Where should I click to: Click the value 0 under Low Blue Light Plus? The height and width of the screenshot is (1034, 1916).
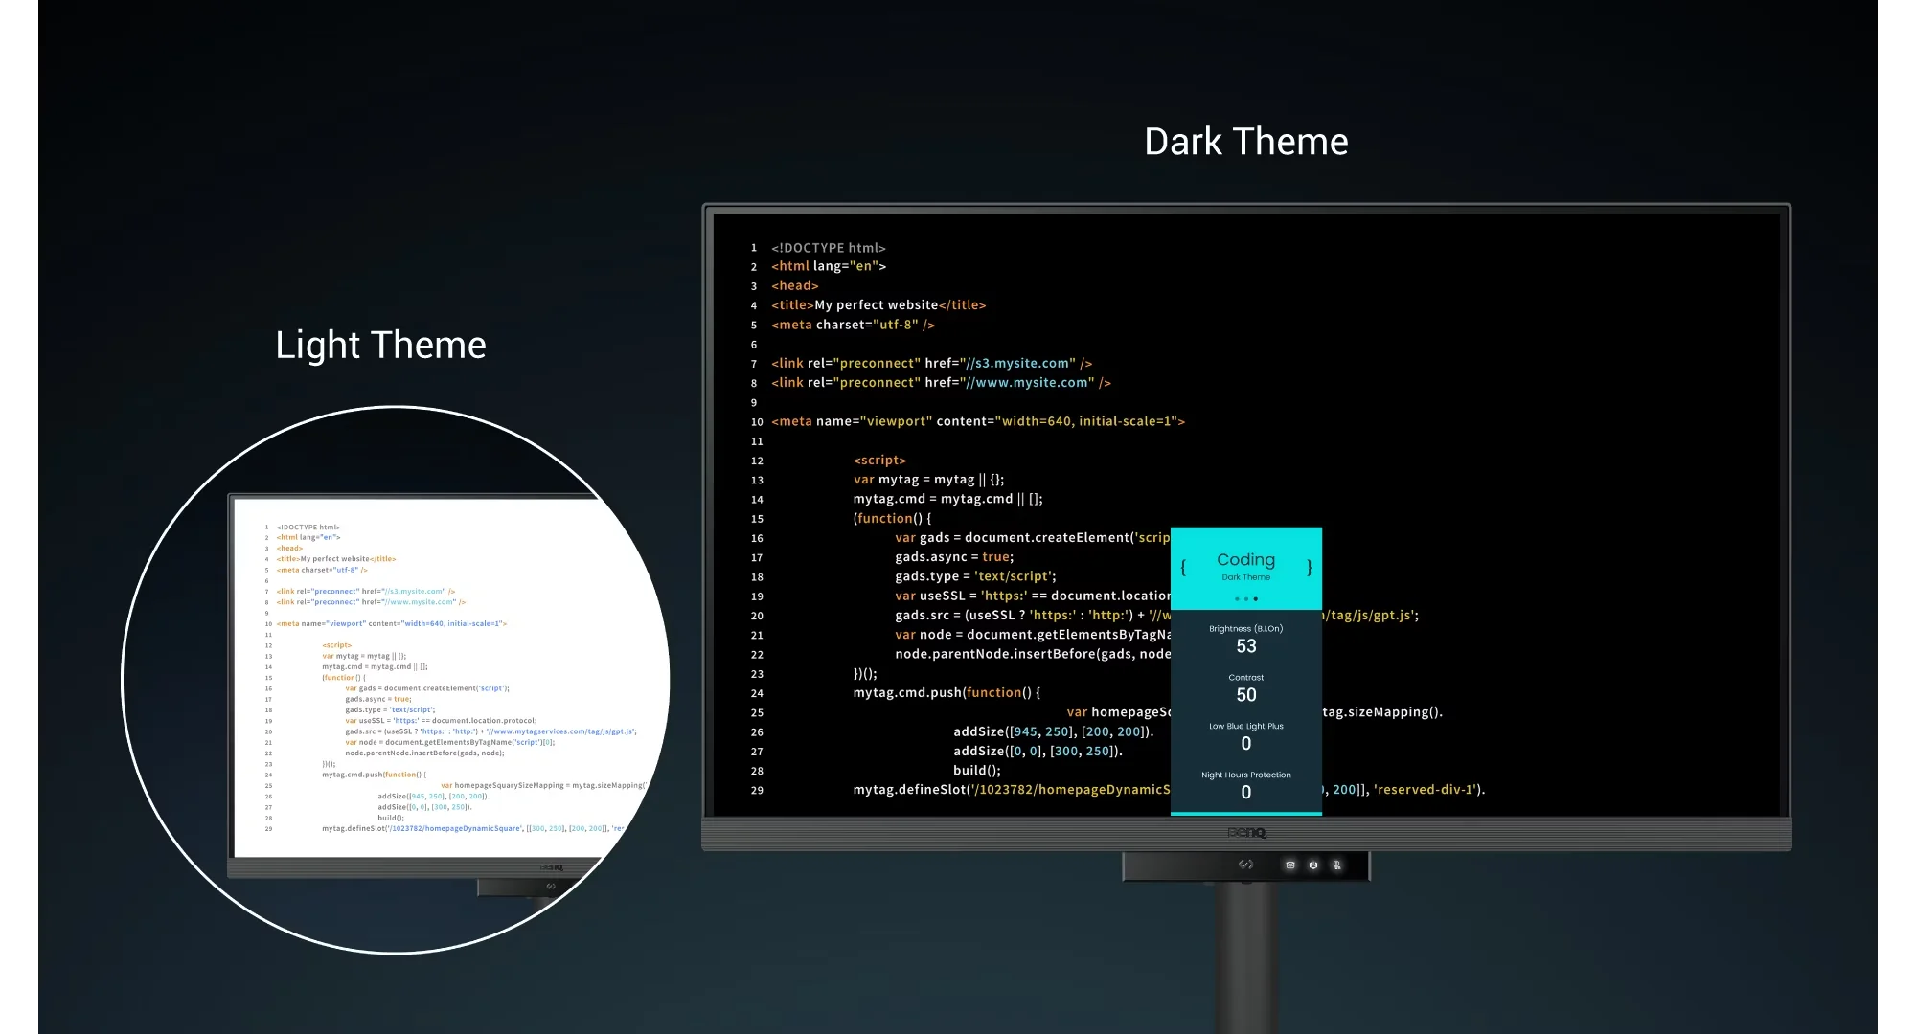[1246, 744]
